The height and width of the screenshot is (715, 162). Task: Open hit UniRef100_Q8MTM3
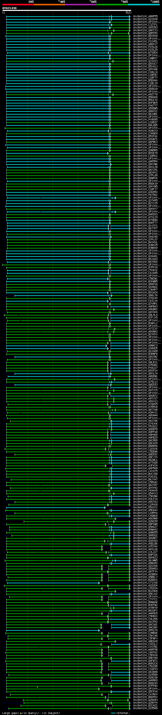145,33
